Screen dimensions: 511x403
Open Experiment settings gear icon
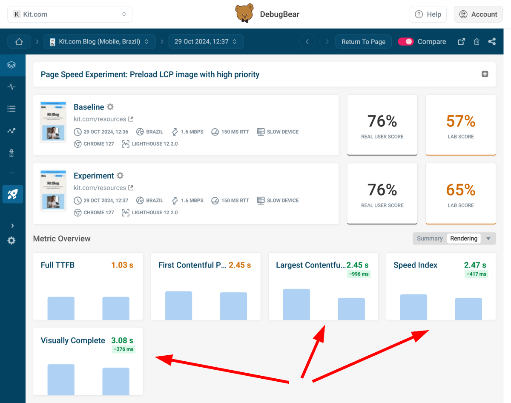click(120, 176)
